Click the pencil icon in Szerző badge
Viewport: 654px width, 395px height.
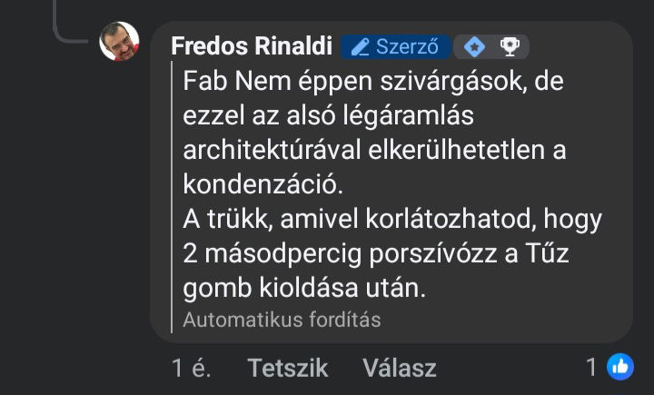pos(361,46)
